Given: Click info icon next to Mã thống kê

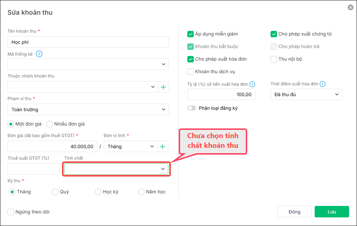Looking at the screenshot, I should 39,54.
